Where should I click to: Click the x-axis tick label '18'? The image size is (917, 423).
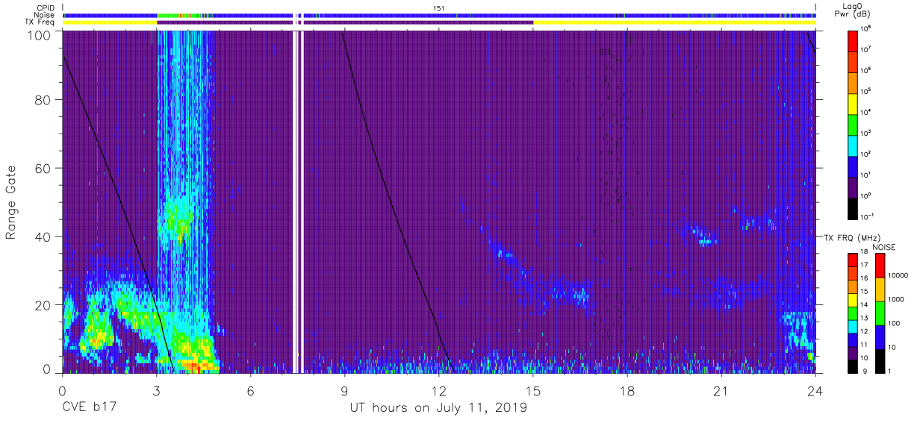click(x=627, y=390)
